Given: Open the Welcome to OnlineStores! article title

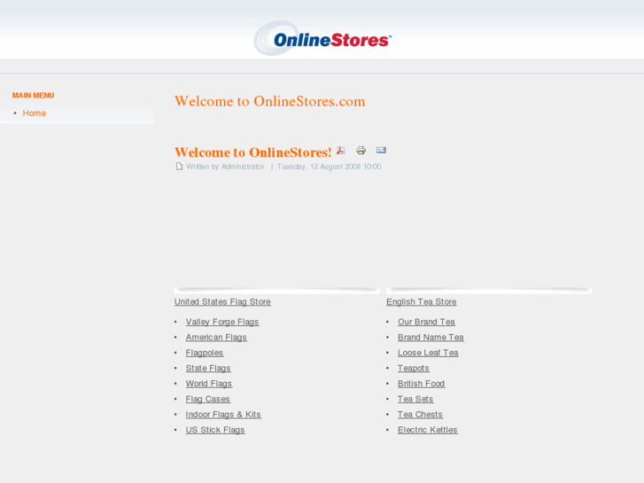Looking at the screenshot, I should coord(253,152).
